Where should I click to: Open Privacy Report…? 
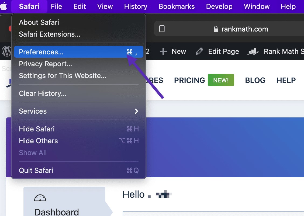(79, 64)
